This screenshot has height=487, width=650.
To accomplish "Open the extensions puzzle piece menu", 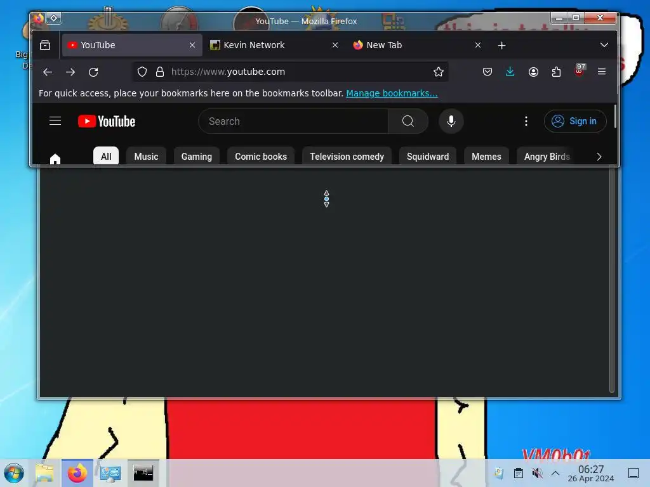I will (556, 72).
